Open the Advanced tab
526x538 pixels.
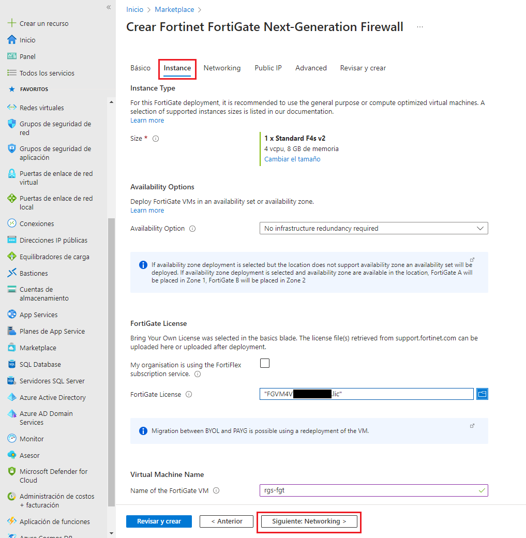(310, 68)
